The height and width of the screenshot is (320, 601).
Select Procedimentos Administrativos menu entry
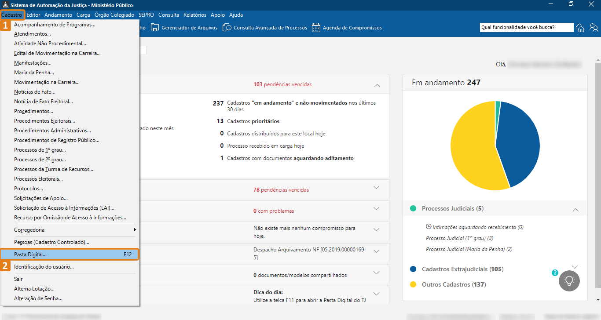[x=70, y=131]
